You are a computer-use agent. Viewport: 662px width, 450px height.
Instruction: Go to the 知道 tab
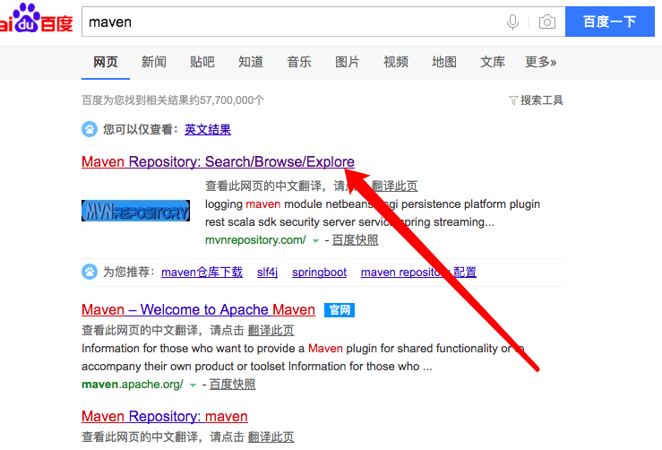pyautogui.click(x=251, y=62)
